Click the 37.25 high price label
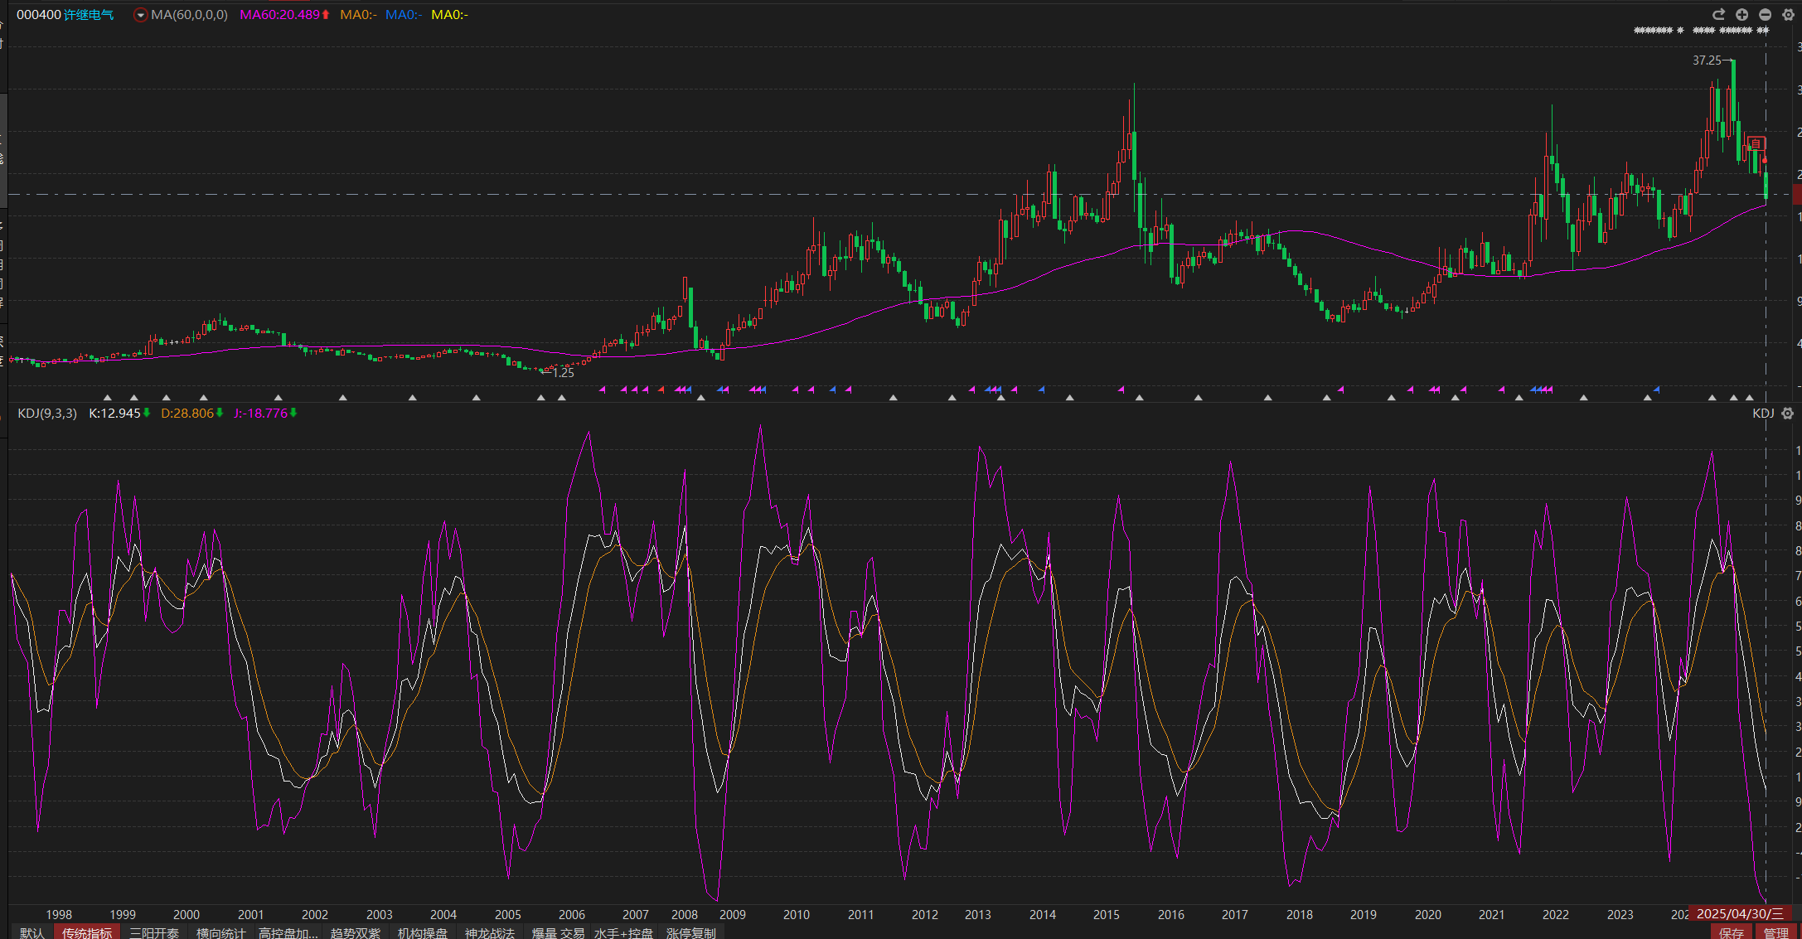Screen dimensions: 1802x939 click(1707, 60)
